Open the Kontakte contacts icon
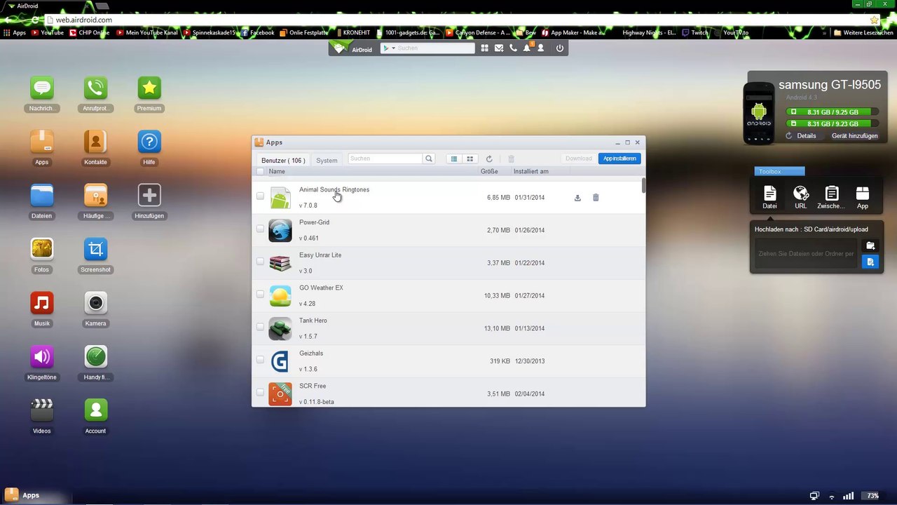This screenshot has height=505, width=897. click(95, 142)
